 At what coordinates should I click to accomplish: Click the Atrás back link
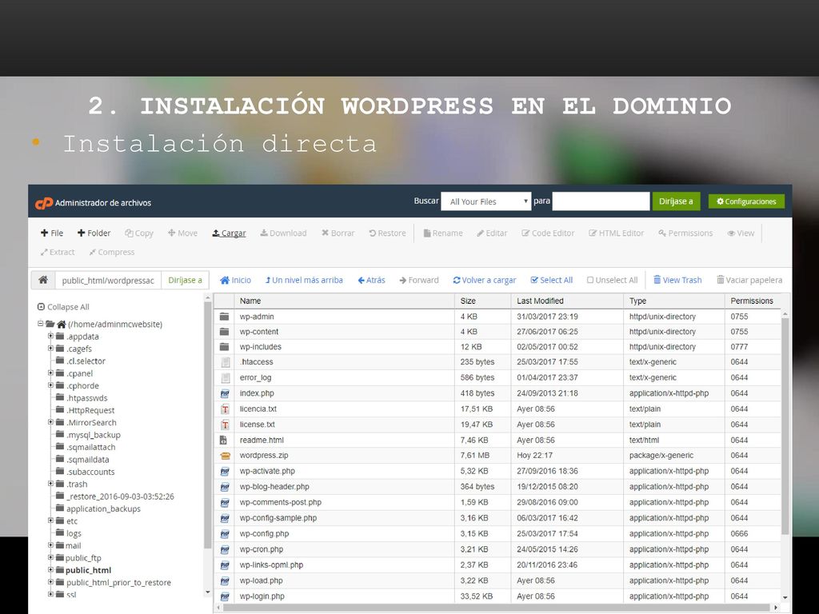pyautogui.click(x=371, y=281)
